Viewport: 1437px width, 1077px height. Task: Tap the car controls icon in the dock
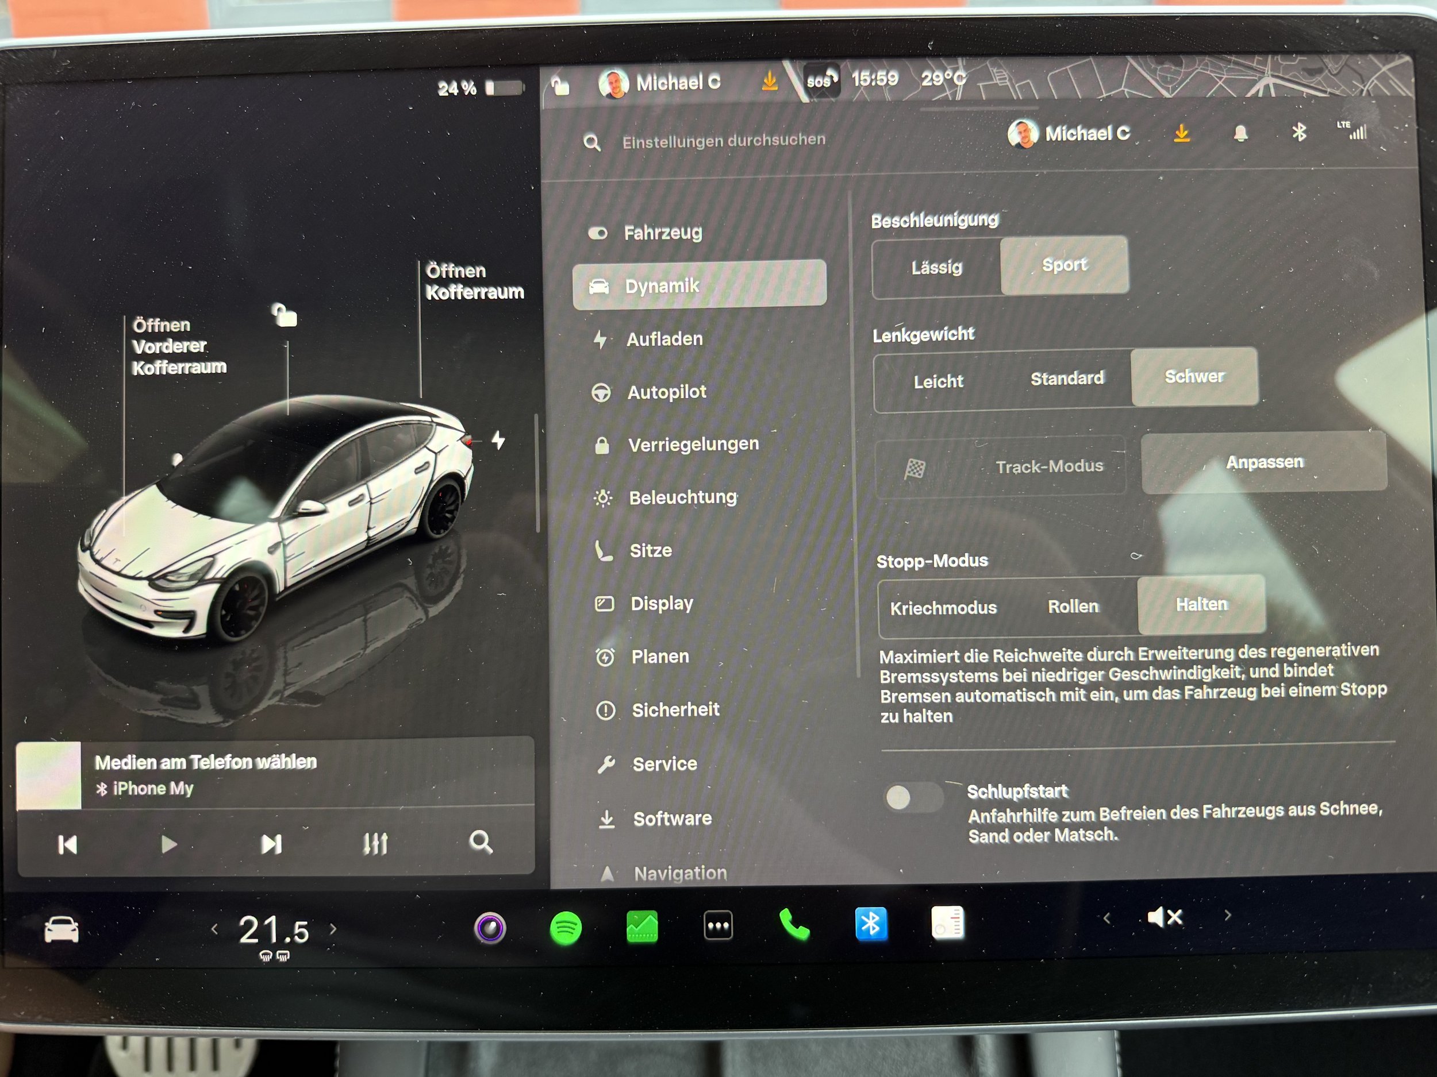point(61,931)
